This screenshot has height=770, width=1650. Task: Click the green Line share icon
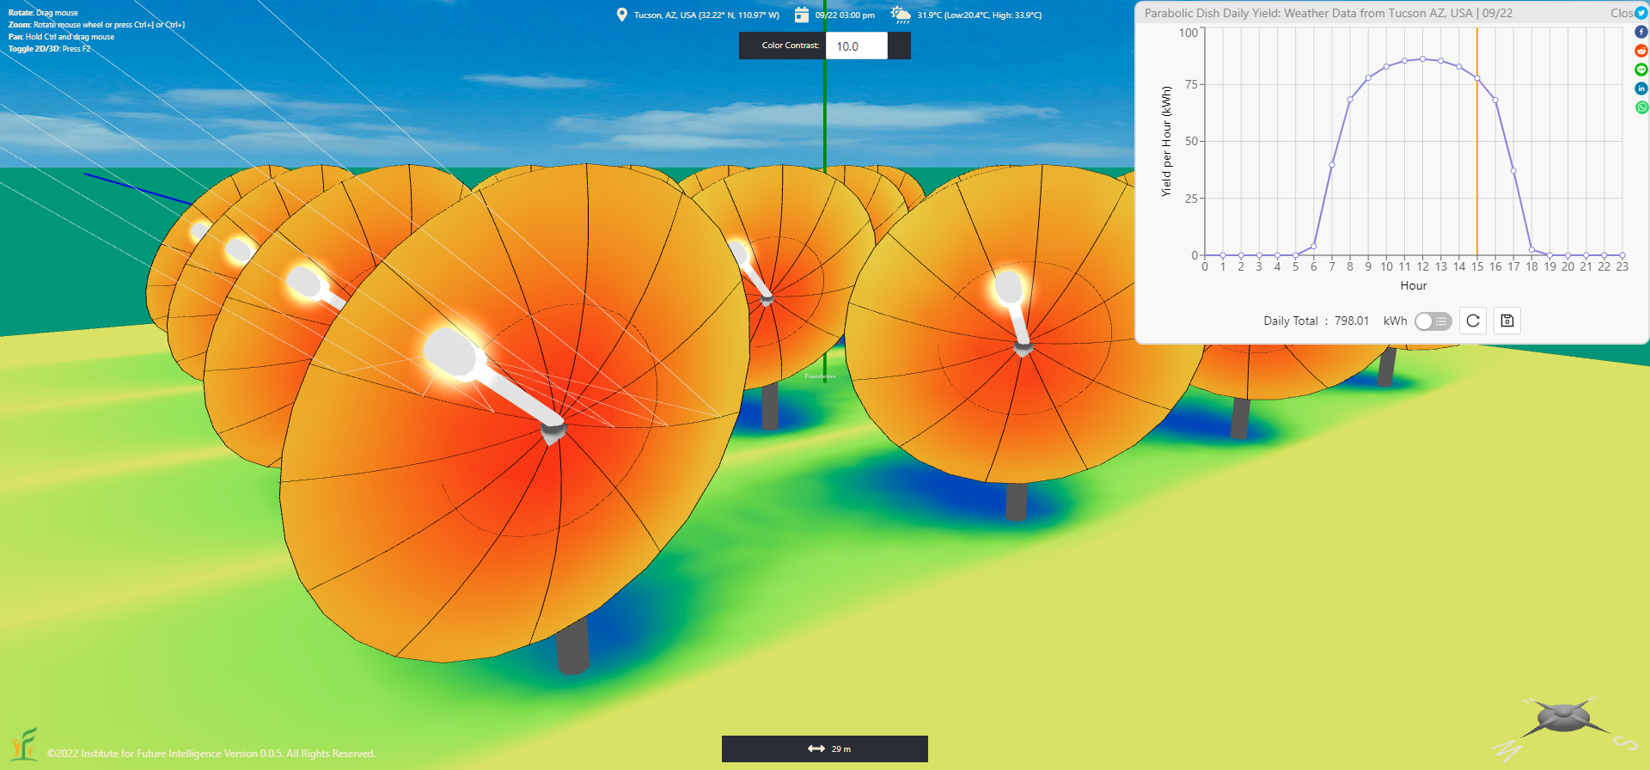point(1641,70)
